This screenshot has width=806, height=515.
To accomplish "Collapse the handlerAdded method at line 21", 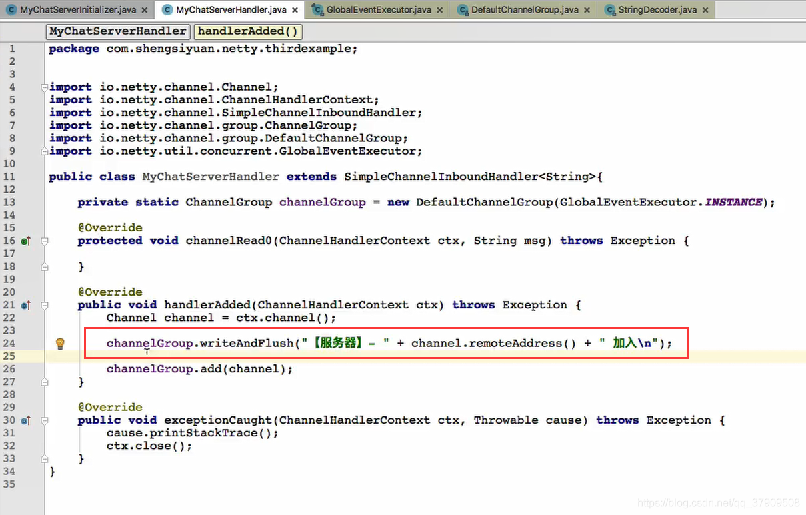I will tap(45, 305).
